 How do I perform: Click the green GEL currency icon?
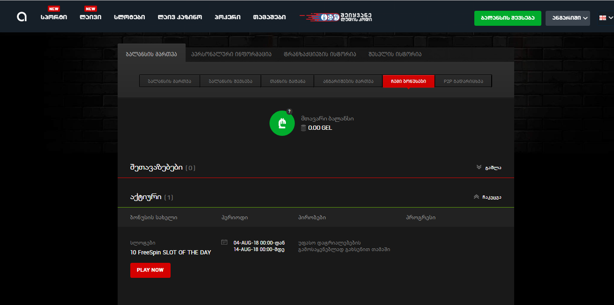(282, 123)
